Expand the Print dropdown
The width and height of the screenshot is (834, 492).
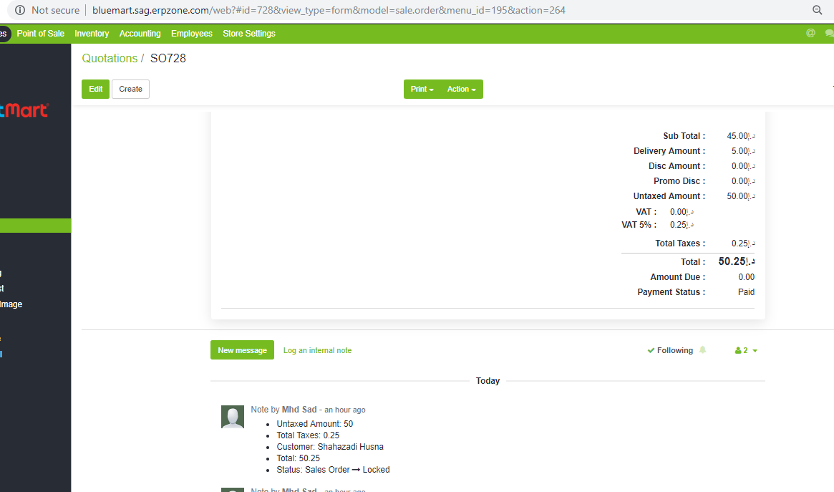[x=422, y=89]
